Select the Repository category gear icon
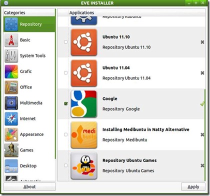The height and width of the screenshot is (196, 210). (x=11, y=24)
